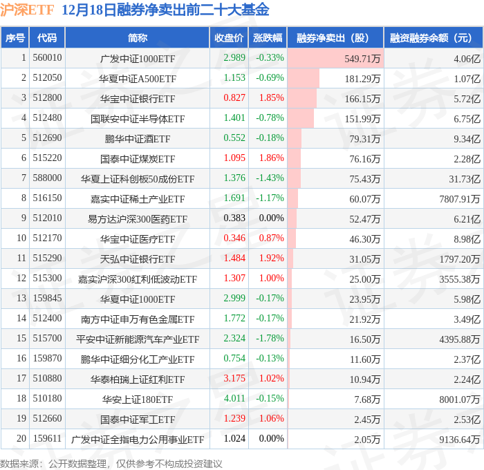Viewport: 484px width, 470px height.
Task: Select fund name 嘉实中证稀土产业ETF
Action: (138, 199)
